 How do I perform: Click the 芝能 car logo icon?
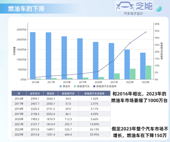tap(125, 6)
